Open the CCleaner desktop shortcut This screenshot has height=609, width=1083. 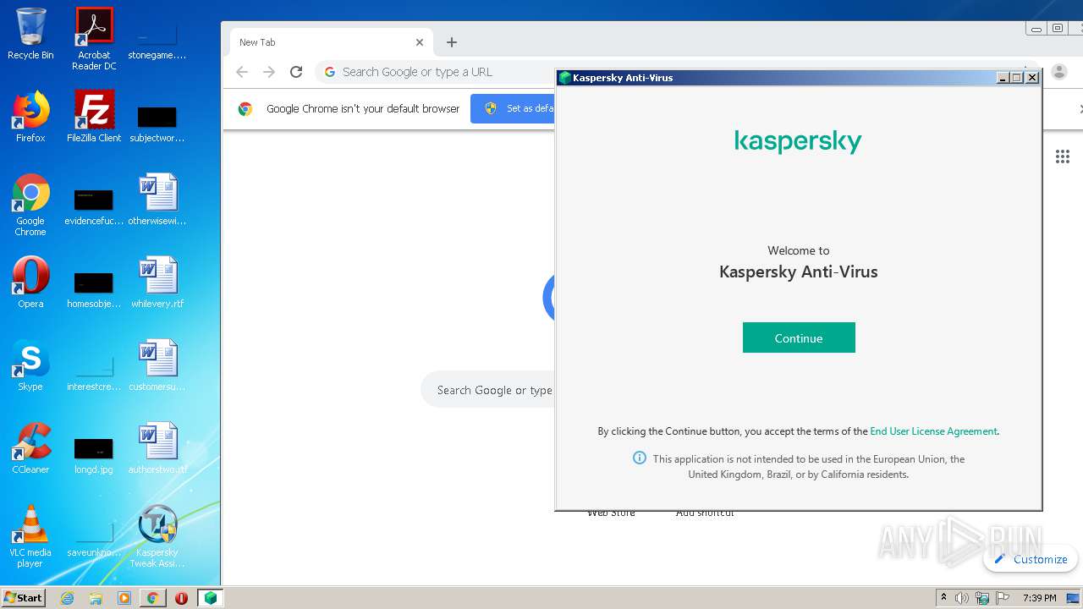[x=30, y=448]
